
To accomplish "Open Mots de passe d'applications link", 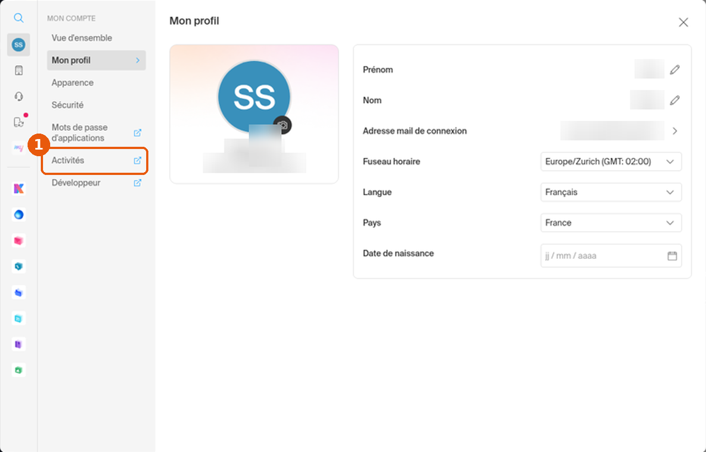I will [97, 132].
